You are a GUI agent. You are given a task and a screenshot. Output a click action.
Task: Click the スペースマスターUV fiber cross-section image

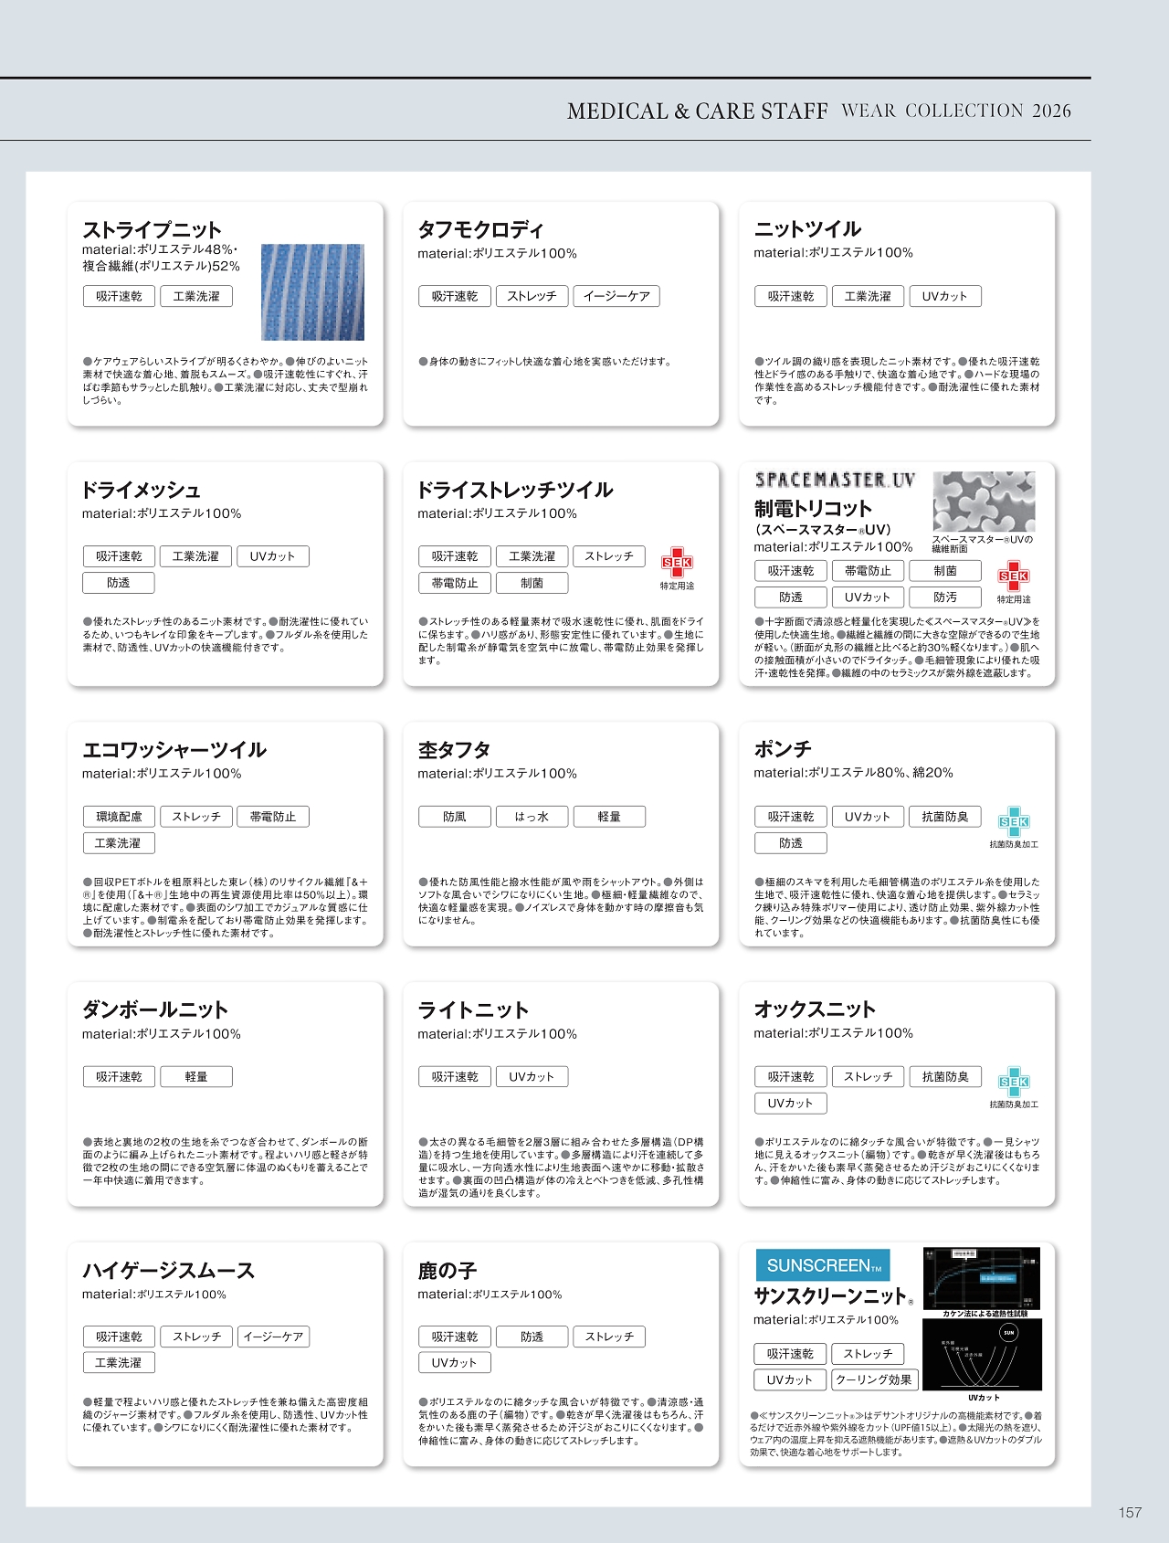984,502
